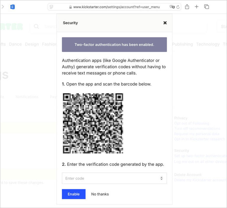Viewport: 227px width, 208px height.
Task: Click the padlock icon beside the URL
Action: (70, 7)
